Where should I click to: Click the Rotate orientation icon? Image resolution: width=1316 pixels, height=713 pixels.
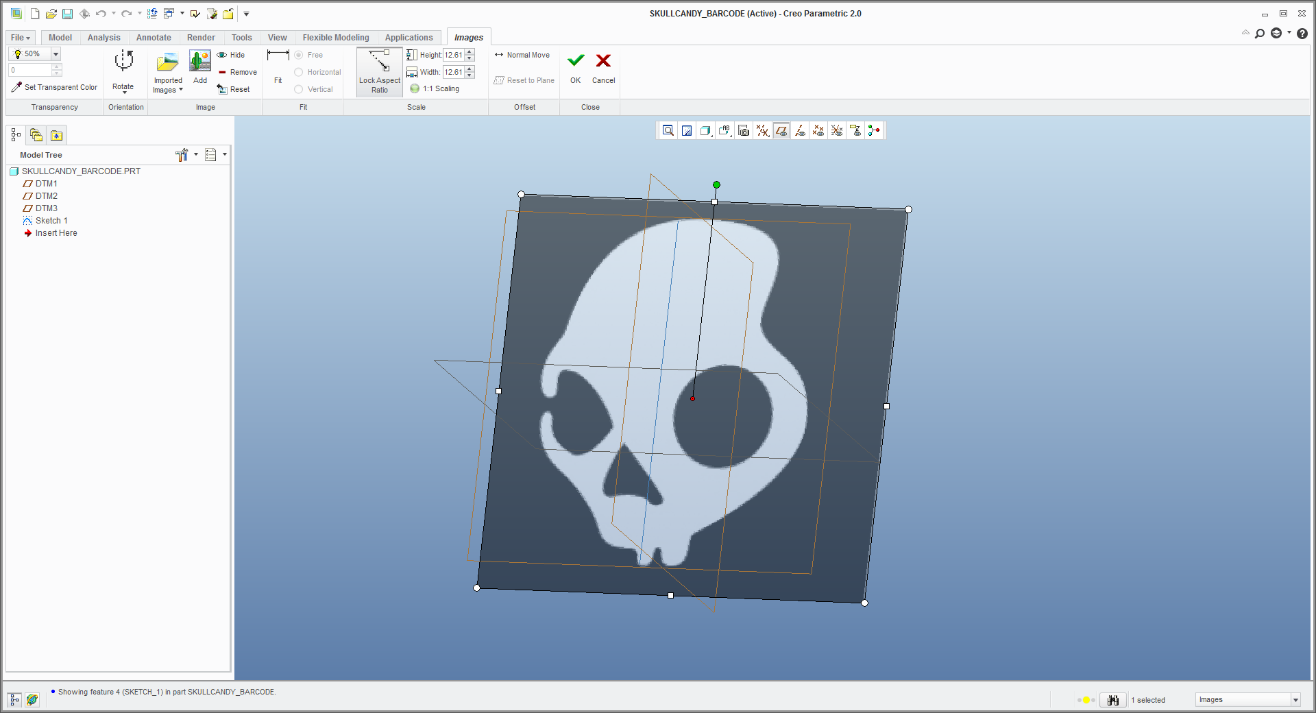click(x=123, y=61)
